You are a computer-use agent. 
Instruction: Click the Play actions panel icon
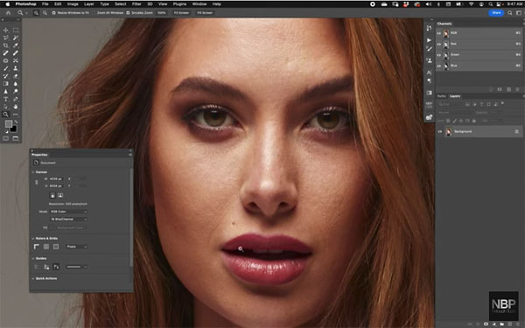pos(430,40)
